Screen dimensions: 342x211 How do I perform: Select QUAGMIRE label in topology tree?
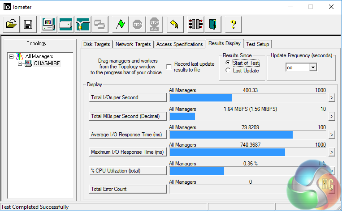coord(47,63)
